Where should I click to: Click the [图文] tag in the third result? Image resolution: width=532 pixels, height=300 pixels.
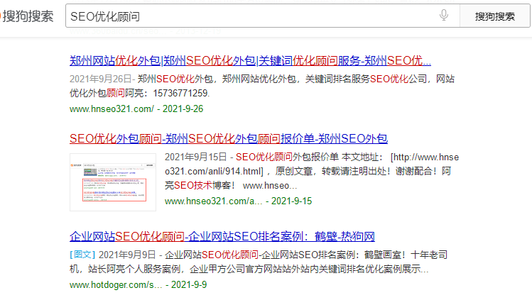tap(82, 255)
